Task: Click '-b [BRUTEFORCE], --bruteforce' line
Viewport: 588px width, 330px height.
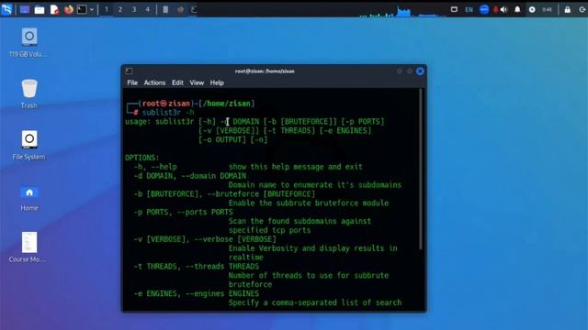Action: (x=224, y=193)
